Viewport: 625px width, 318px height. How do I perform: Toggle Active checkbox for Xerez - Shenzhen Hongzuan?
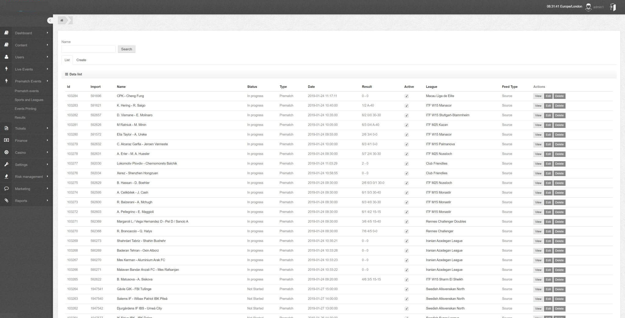(x=406, y=173)
